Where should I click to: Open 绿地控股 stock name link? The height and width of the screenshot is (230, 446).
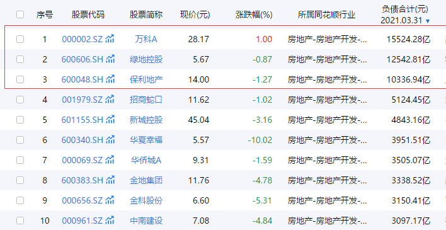pos(146,59)
